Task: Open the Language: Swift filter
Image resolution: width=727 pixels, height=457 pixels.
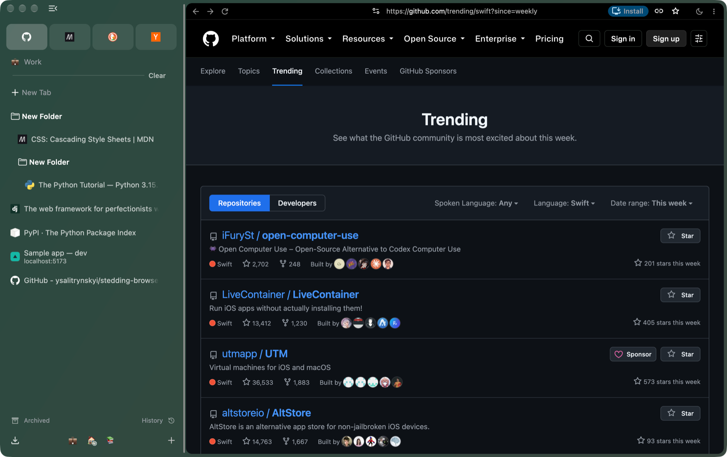Action: (564, 203)
